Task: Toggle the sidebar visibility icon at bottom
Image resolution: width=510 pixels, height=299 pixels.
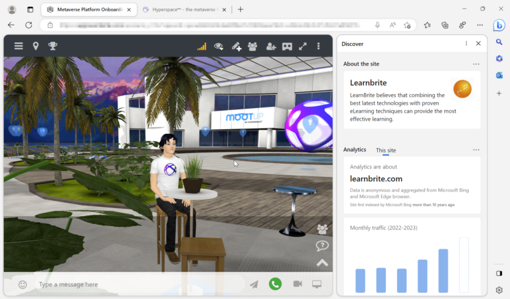Action: point(499,273)
